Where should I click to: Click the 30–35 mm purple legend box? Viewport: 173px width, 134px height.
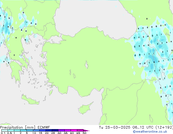click(61, 130)
